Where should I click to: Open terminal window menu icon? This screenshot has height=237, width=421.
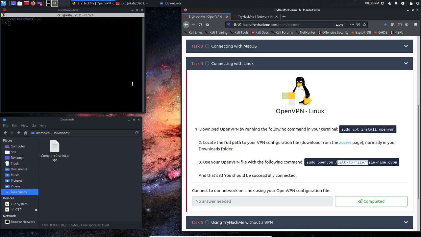click(x=3, y=15)
